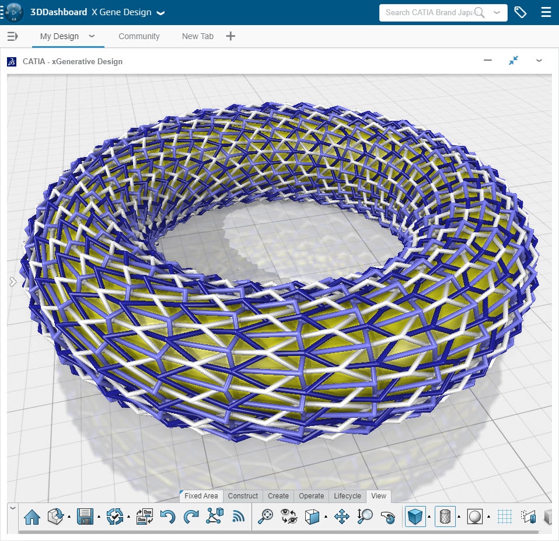The width and height of the screenshot is (559, 541).
Task: Click the toolbar horizontal scrollbar
Action: pyautogui.click(x=279, y=532)
